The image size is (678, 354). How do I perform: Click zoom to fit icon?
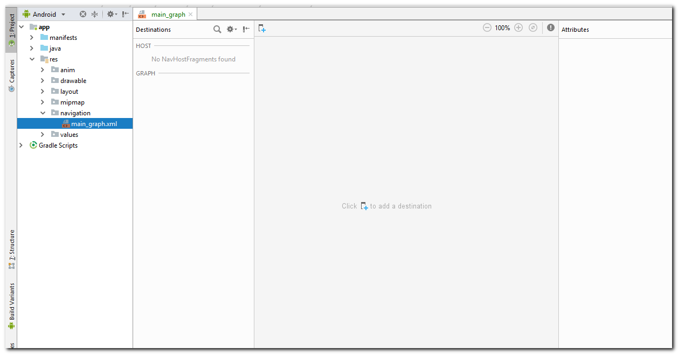(x=533, y=27)
